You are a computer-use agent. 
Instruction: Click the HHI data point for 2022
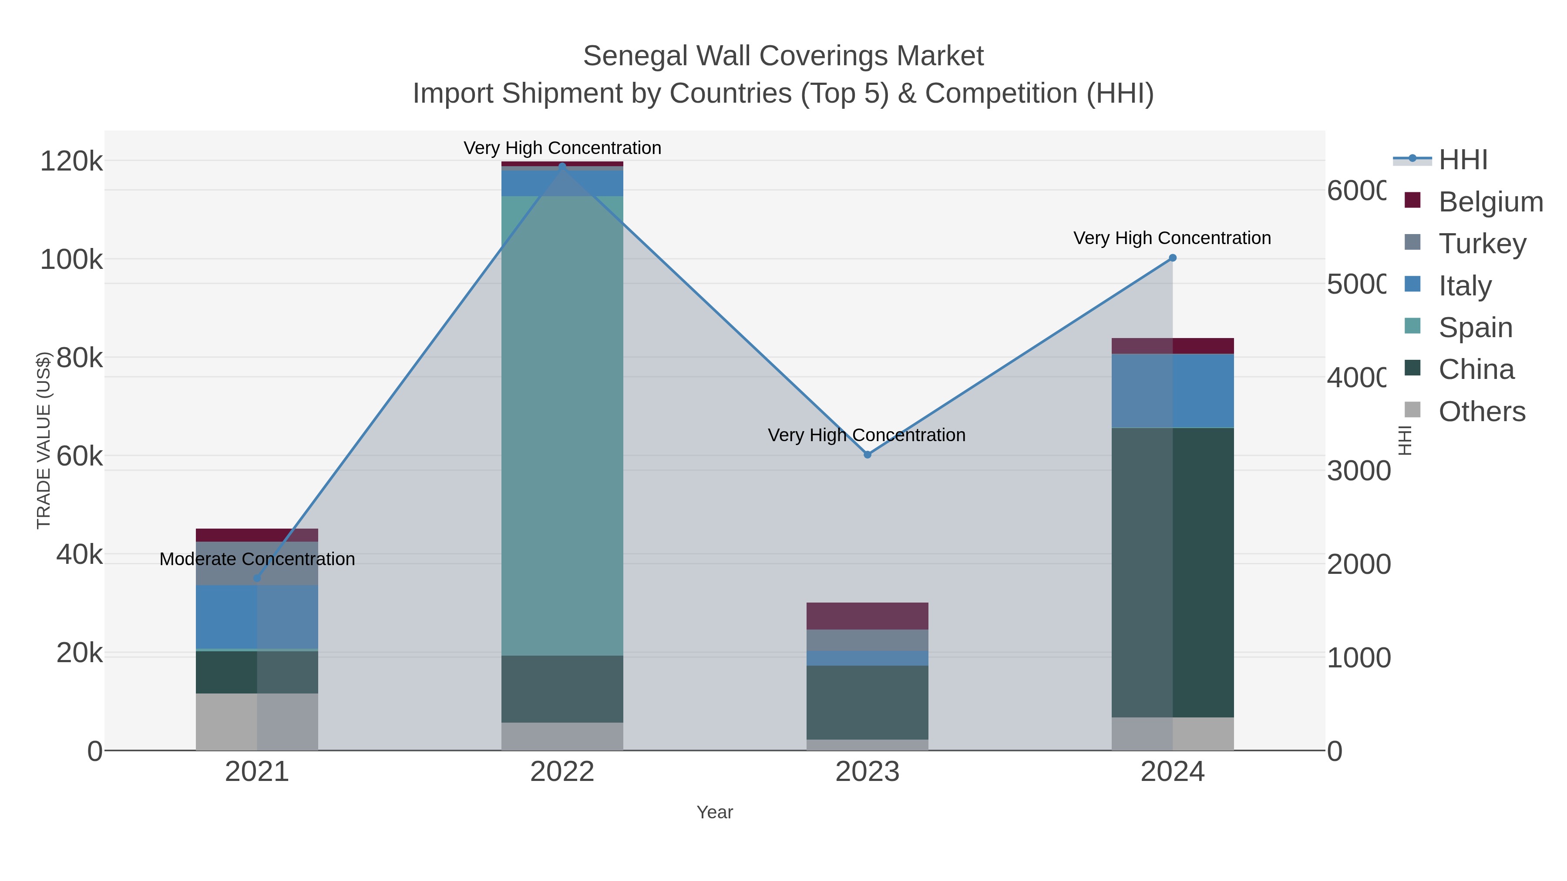tap(562, 166)
